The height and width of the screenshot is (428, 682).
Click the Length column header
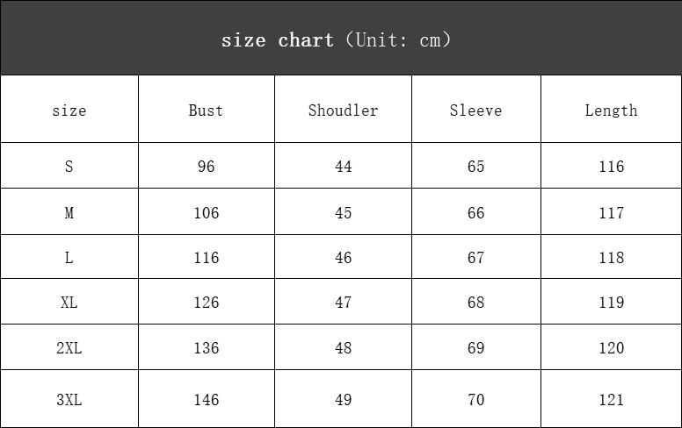tap(611, 111)
